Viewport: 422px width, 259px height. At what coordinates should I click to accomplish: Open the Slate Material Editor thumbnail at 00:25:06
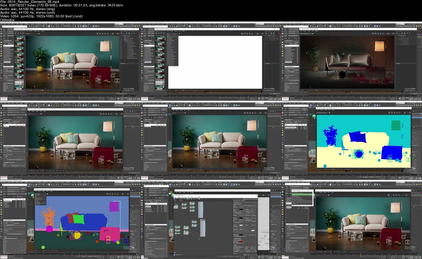pyautogui.click(x=211, y=220)
